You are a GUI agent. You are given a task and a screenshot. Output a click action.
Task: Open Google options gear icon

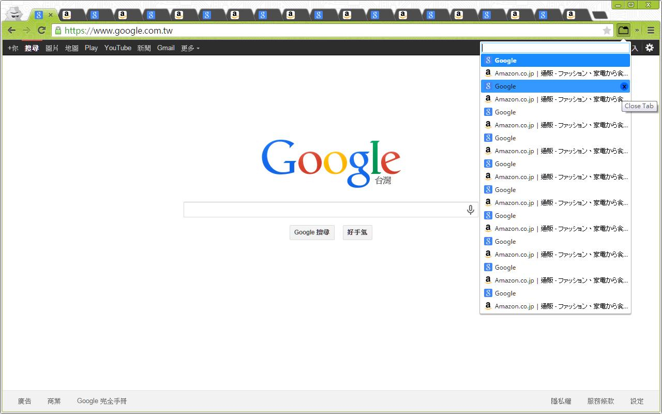click(650, 48)
